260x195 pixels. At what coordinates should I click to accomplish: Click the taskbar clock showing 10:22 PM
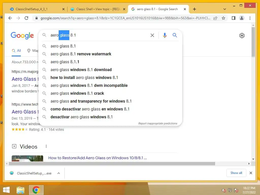point(249,190)
